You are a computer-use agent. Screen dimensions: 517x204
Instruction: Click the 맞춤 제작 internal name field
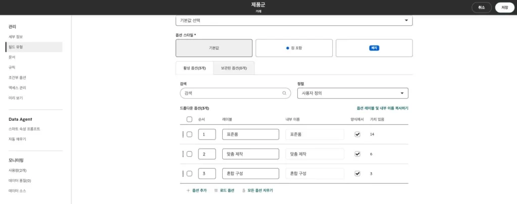(x=315, y=154)
